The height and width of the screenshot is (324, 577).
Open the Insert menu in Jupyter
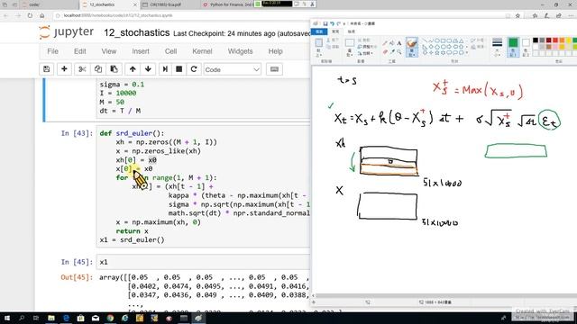point(141,51)
